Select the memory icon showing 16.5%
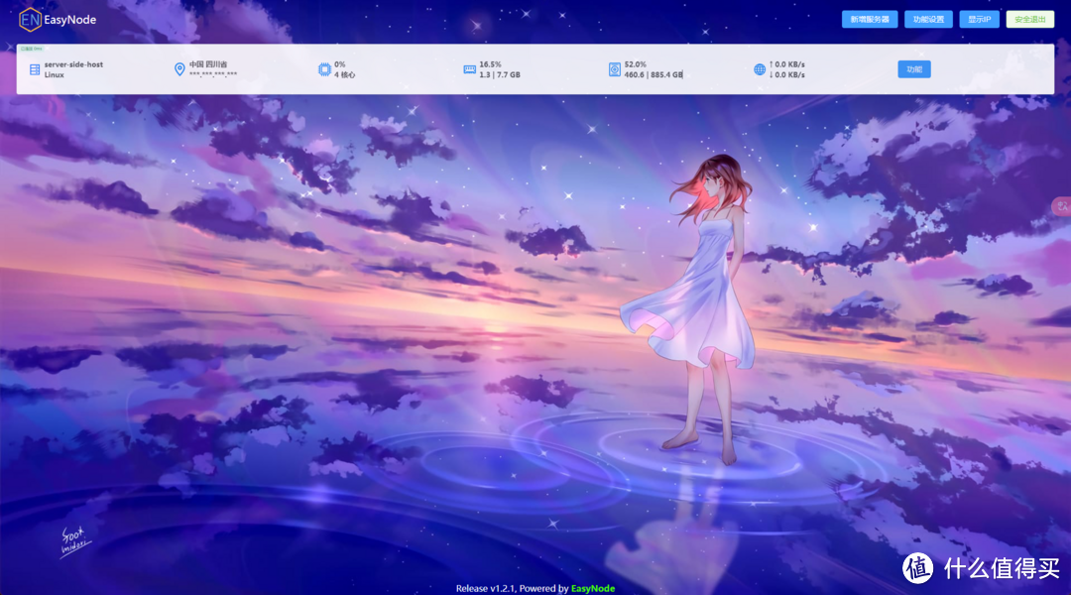Screen dimensions: 1071x595 click(x=470, y=68)
